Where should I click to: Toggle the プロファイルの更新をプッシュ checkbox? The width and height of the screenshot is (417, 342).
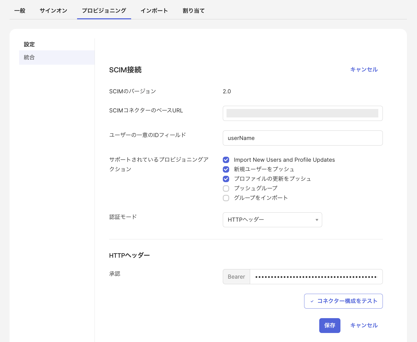(x=226, y=179)
